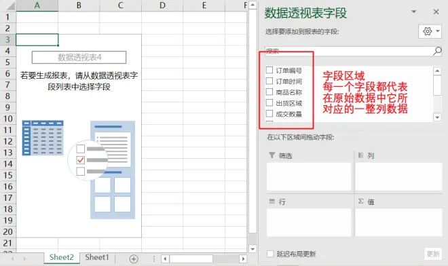This screenshot has height=266, width=448.
Task: Tick the 出货区域 field checkbox
Action: point(269,102)
